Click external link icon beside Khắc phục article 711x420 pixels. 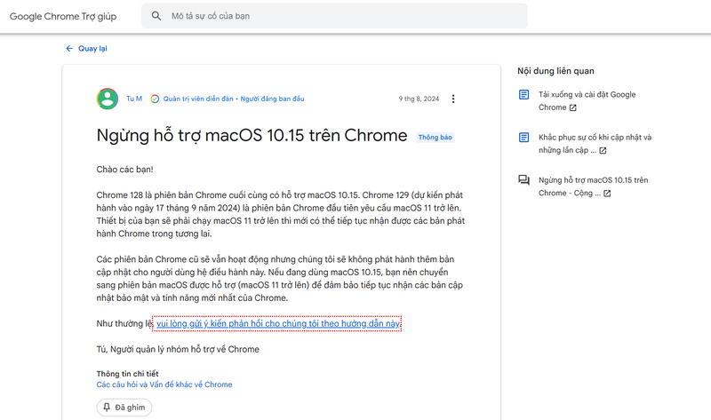(603, 151)
